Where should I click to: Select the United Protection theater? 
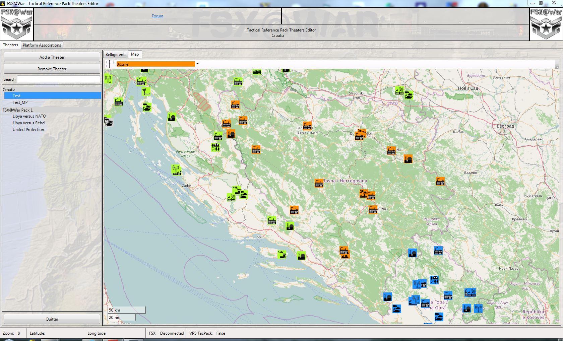point(28,130)
